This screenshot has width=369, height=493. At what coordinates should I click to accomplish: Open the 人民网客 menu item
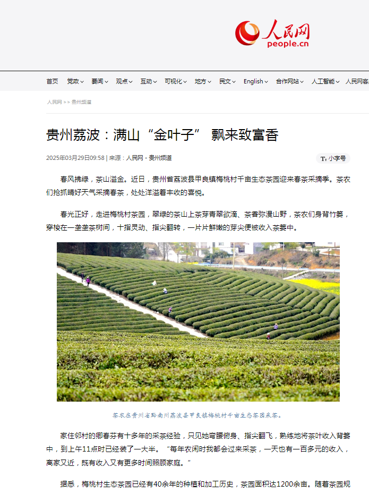coord(357,81)
